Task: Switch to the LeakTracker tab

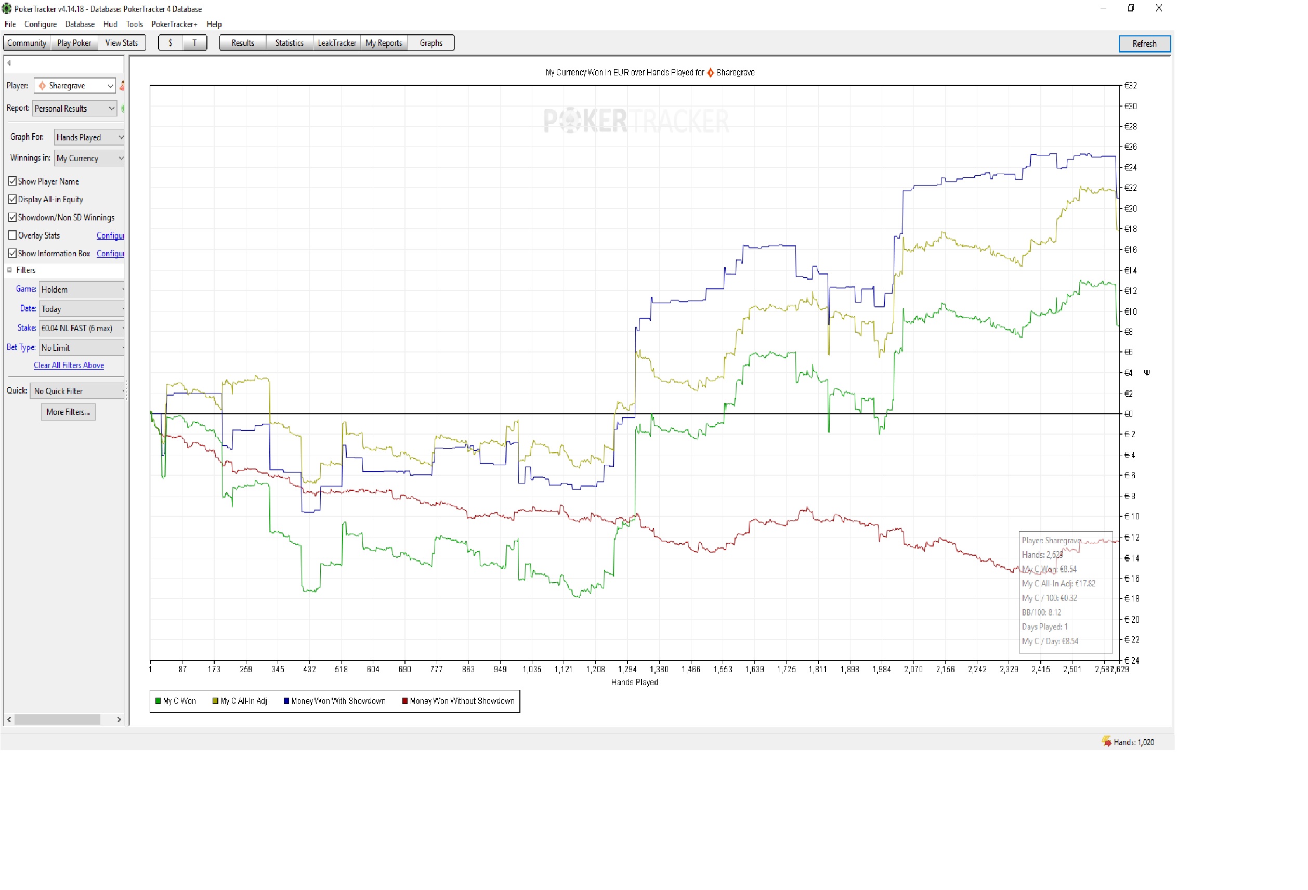Action: click(337, 43)
